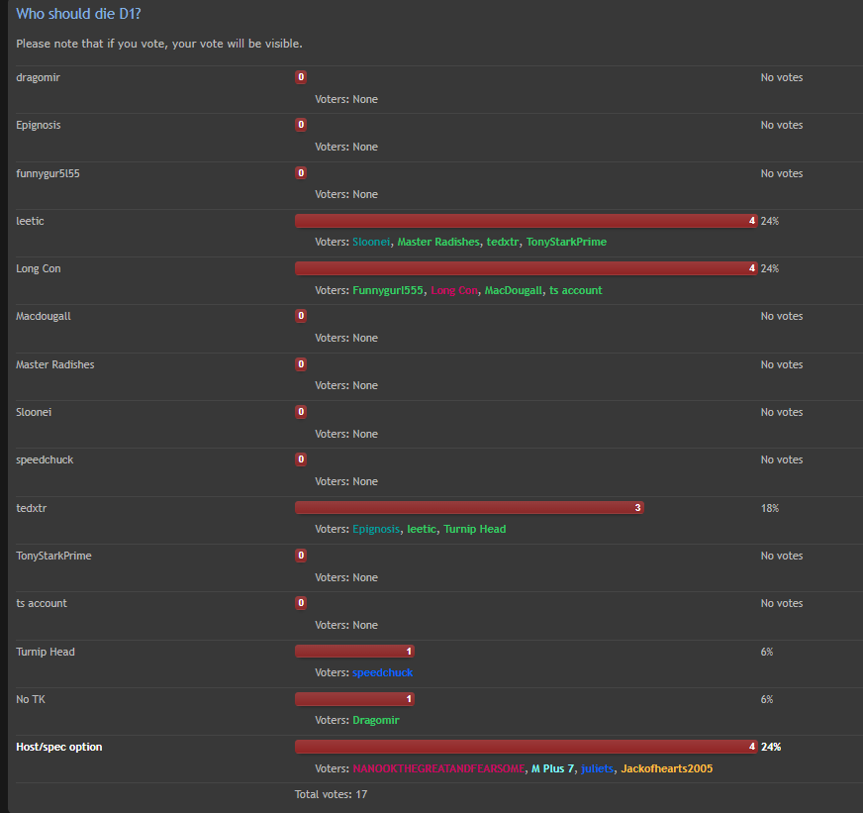Click voter leetic under tedxtr

[x=421, y=529]
